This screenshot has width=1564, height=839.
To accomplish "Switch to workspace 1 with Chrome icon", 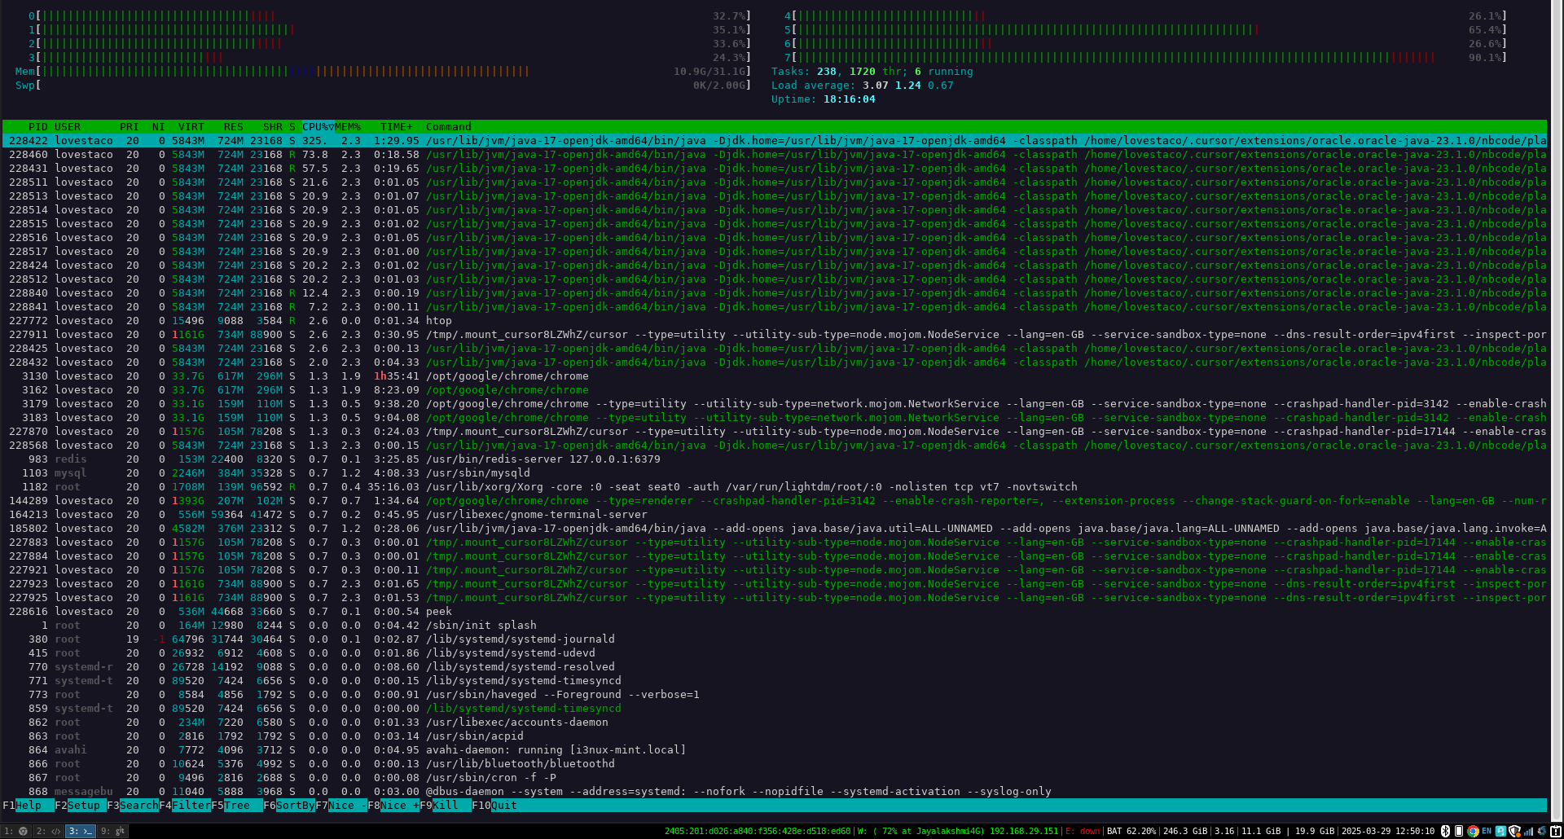I will click(16, 831).
